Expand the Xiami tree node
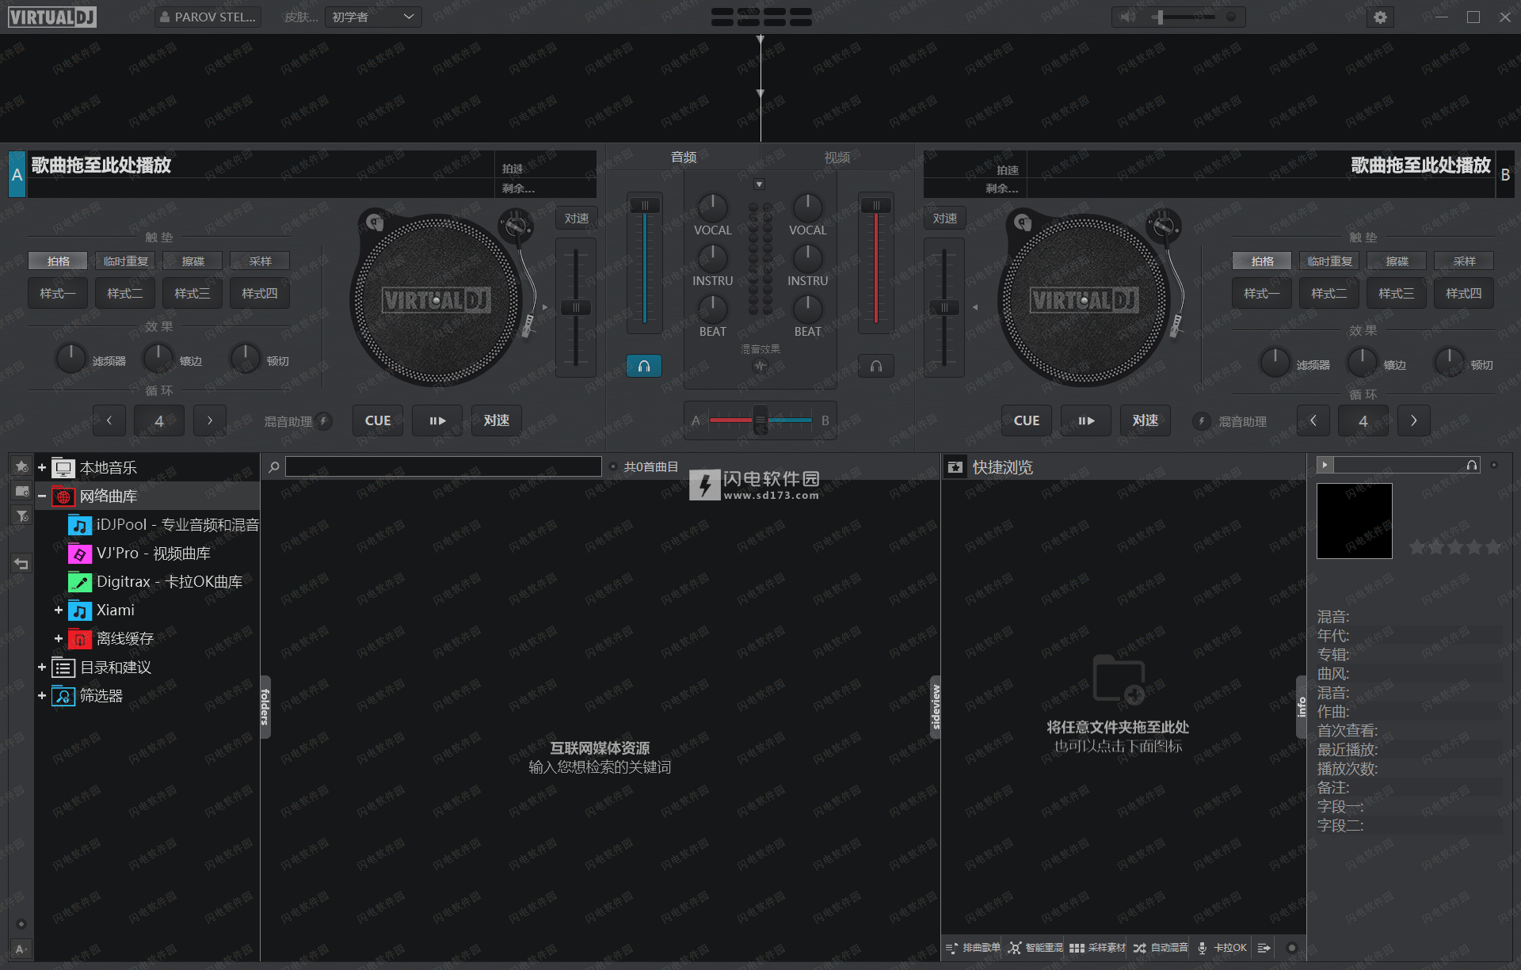 point(58,611)
